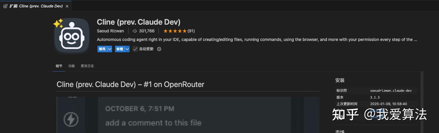
Task: Switch to the 功能 (Features) tab
Action: click(x=71, y=66)
